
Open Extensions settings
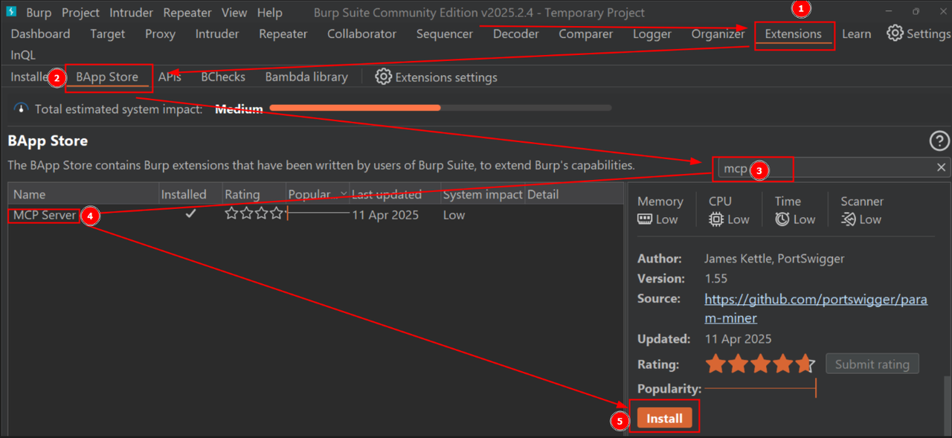436,77
